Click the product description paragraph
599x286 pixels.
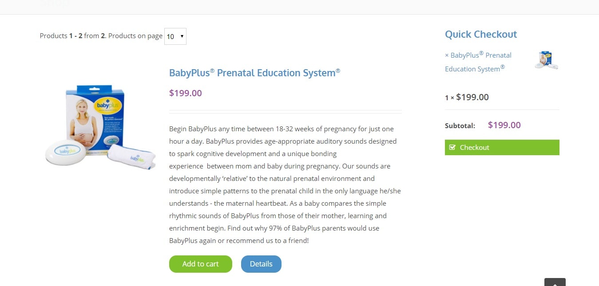pyautogui.click(x=285, y=185)
